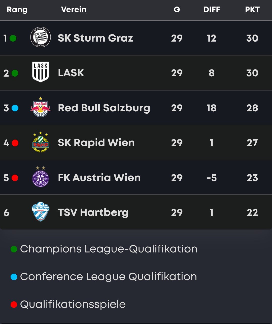Viewport: 272px width, 324px height.
Task: Click the Verein column header
Action: point(74,10)
